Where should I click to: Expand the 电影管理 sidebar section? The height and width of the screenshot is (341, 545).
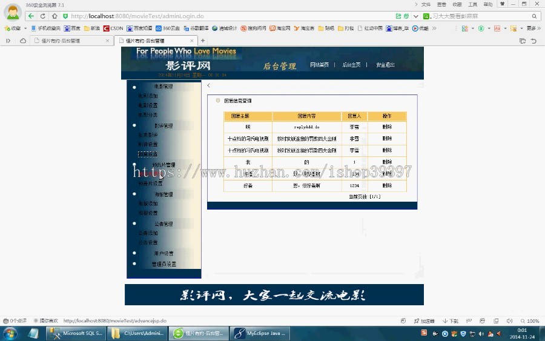tap(163, 87)
